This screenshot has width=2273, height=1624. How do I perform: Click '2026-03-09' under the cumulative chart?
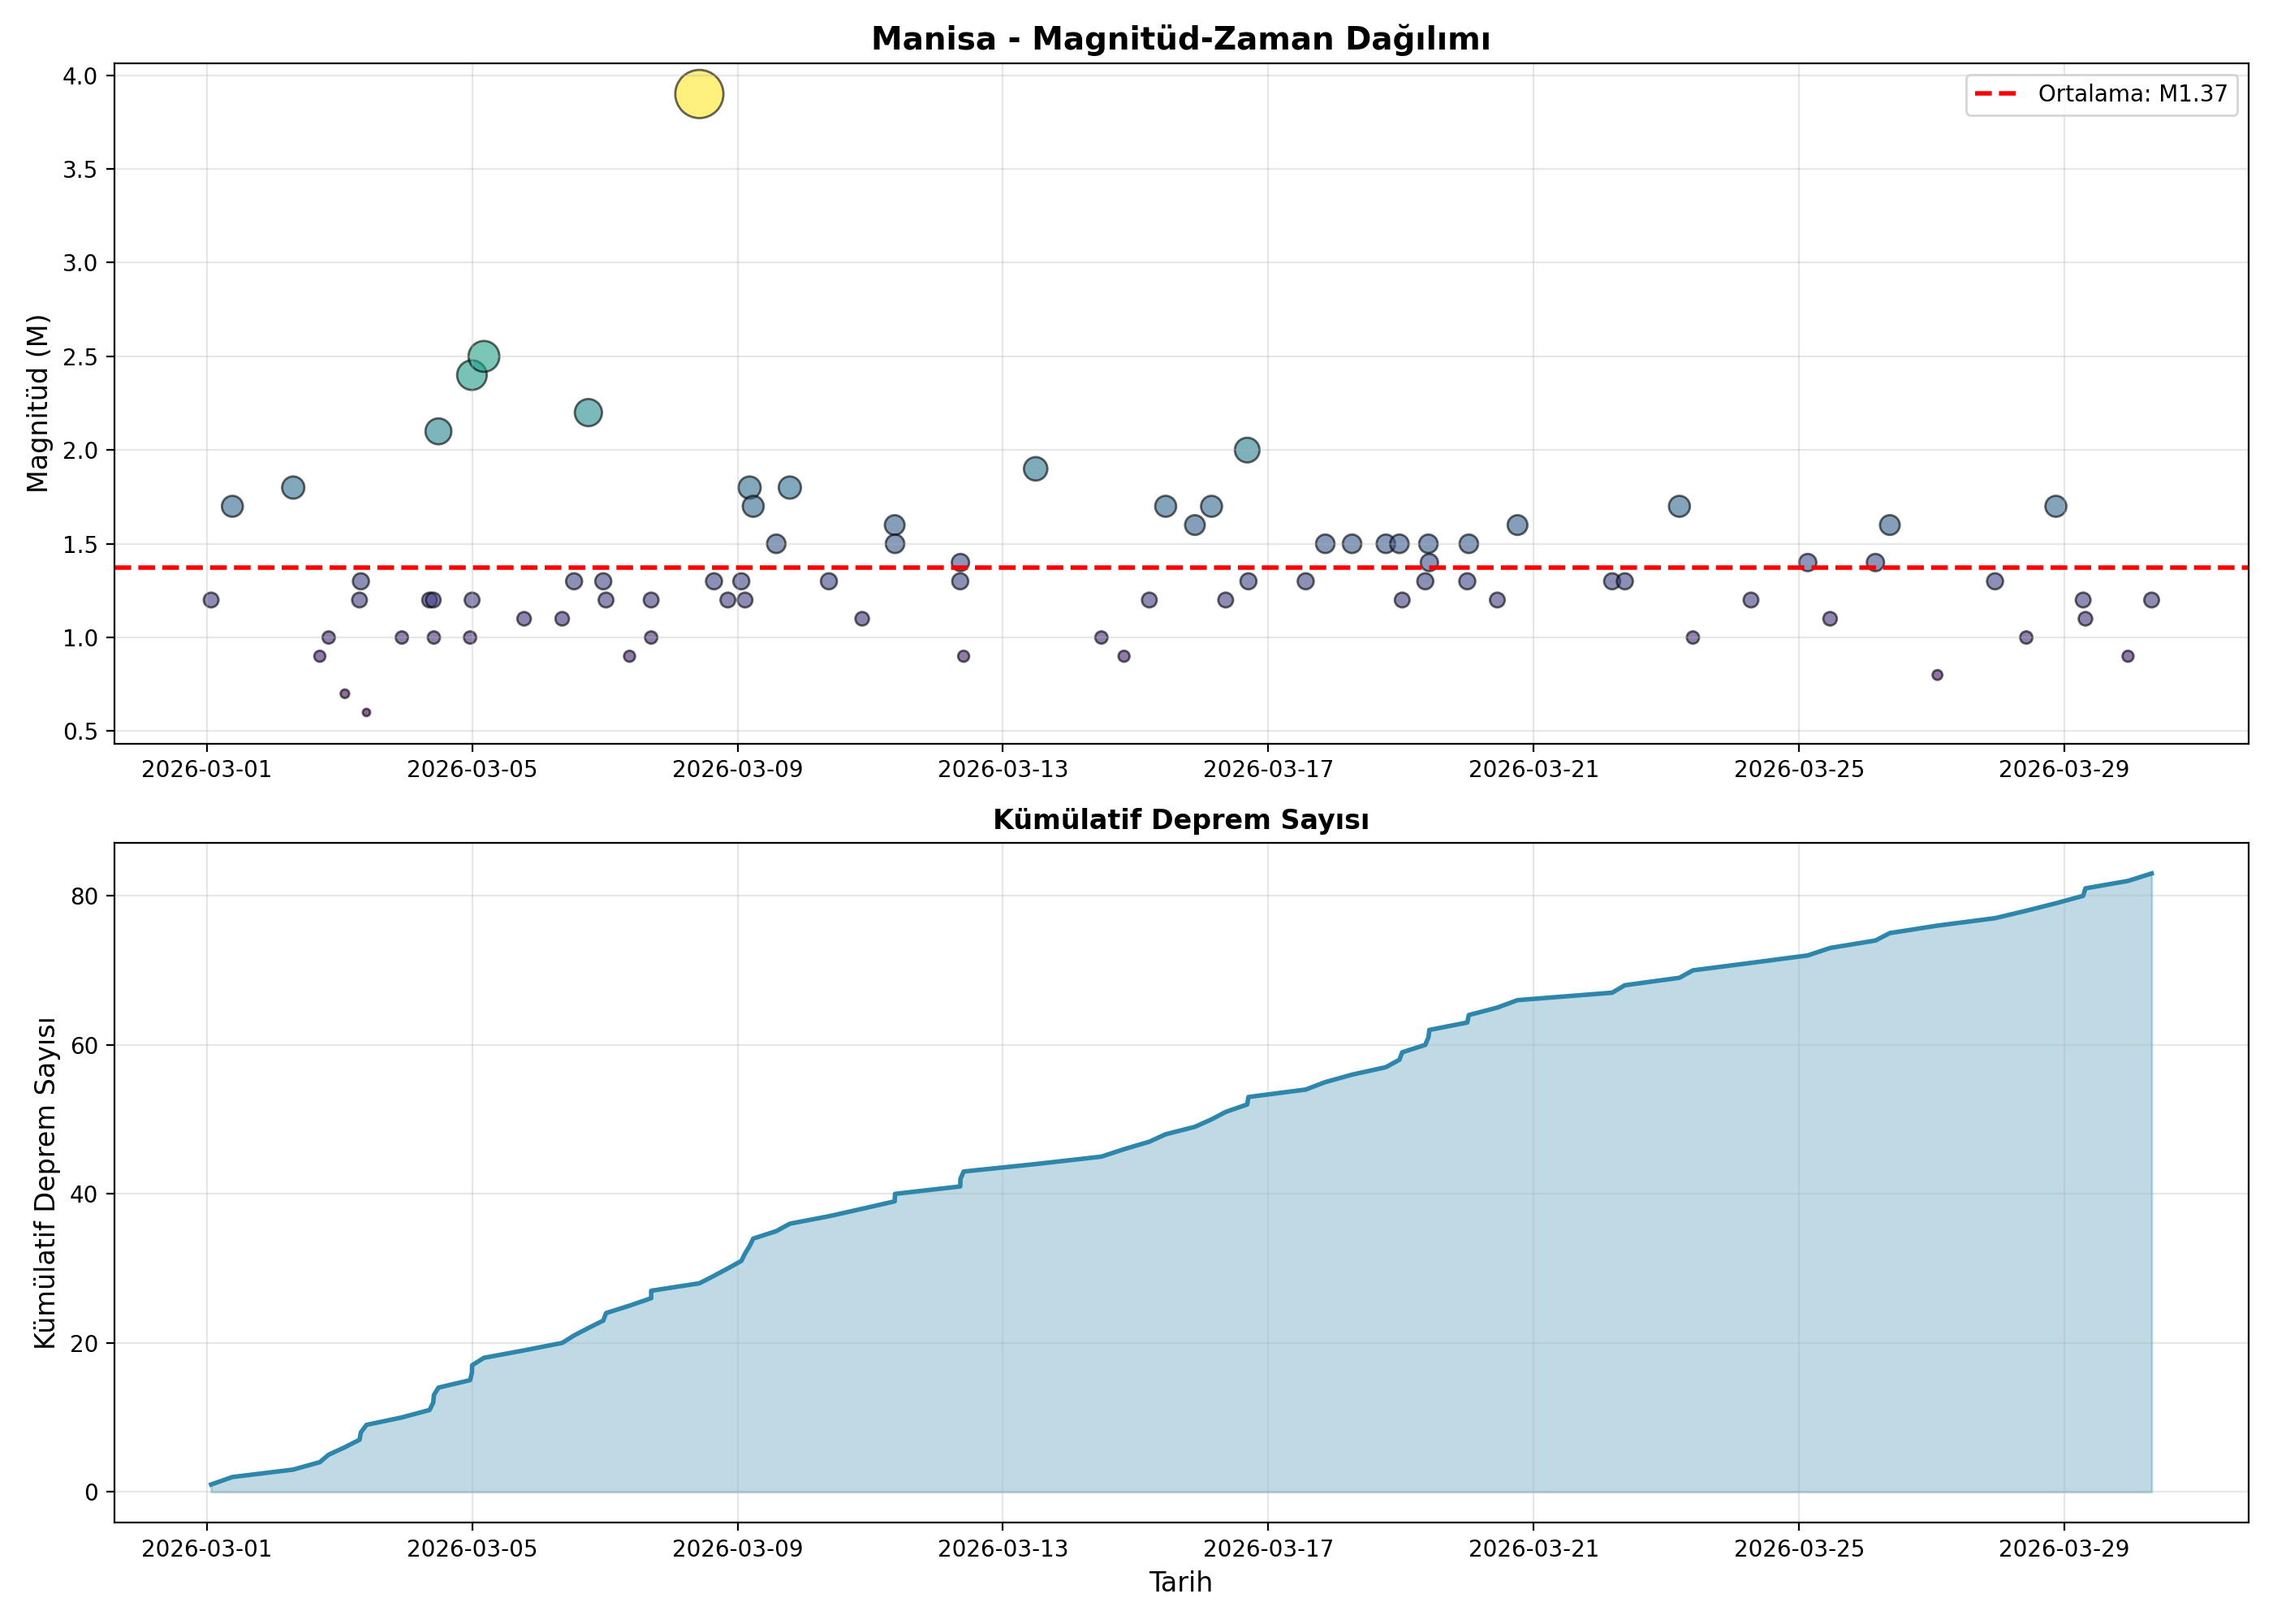pyautogui.click(x=738, y=1549)
